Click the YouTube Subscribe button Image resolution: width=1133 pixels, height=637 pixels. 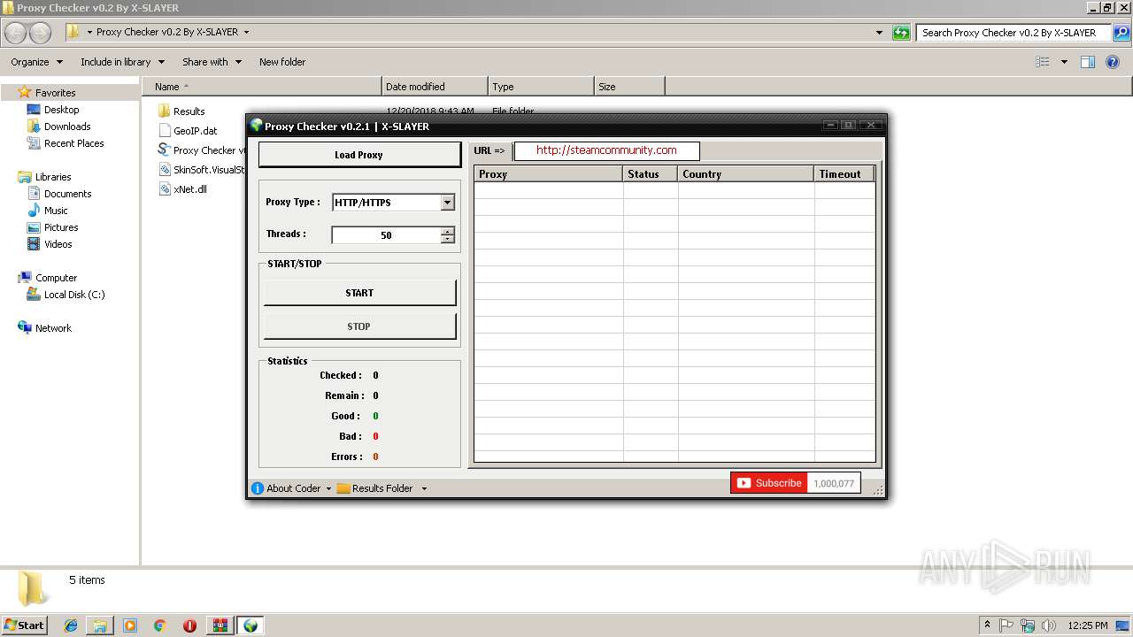click(768, 483)
